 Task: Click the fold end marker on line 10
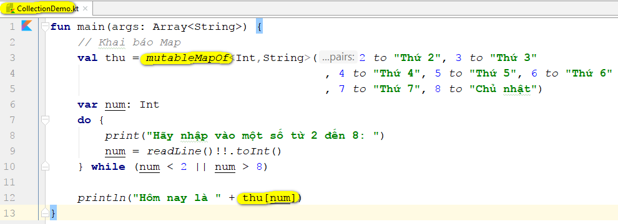45,166
